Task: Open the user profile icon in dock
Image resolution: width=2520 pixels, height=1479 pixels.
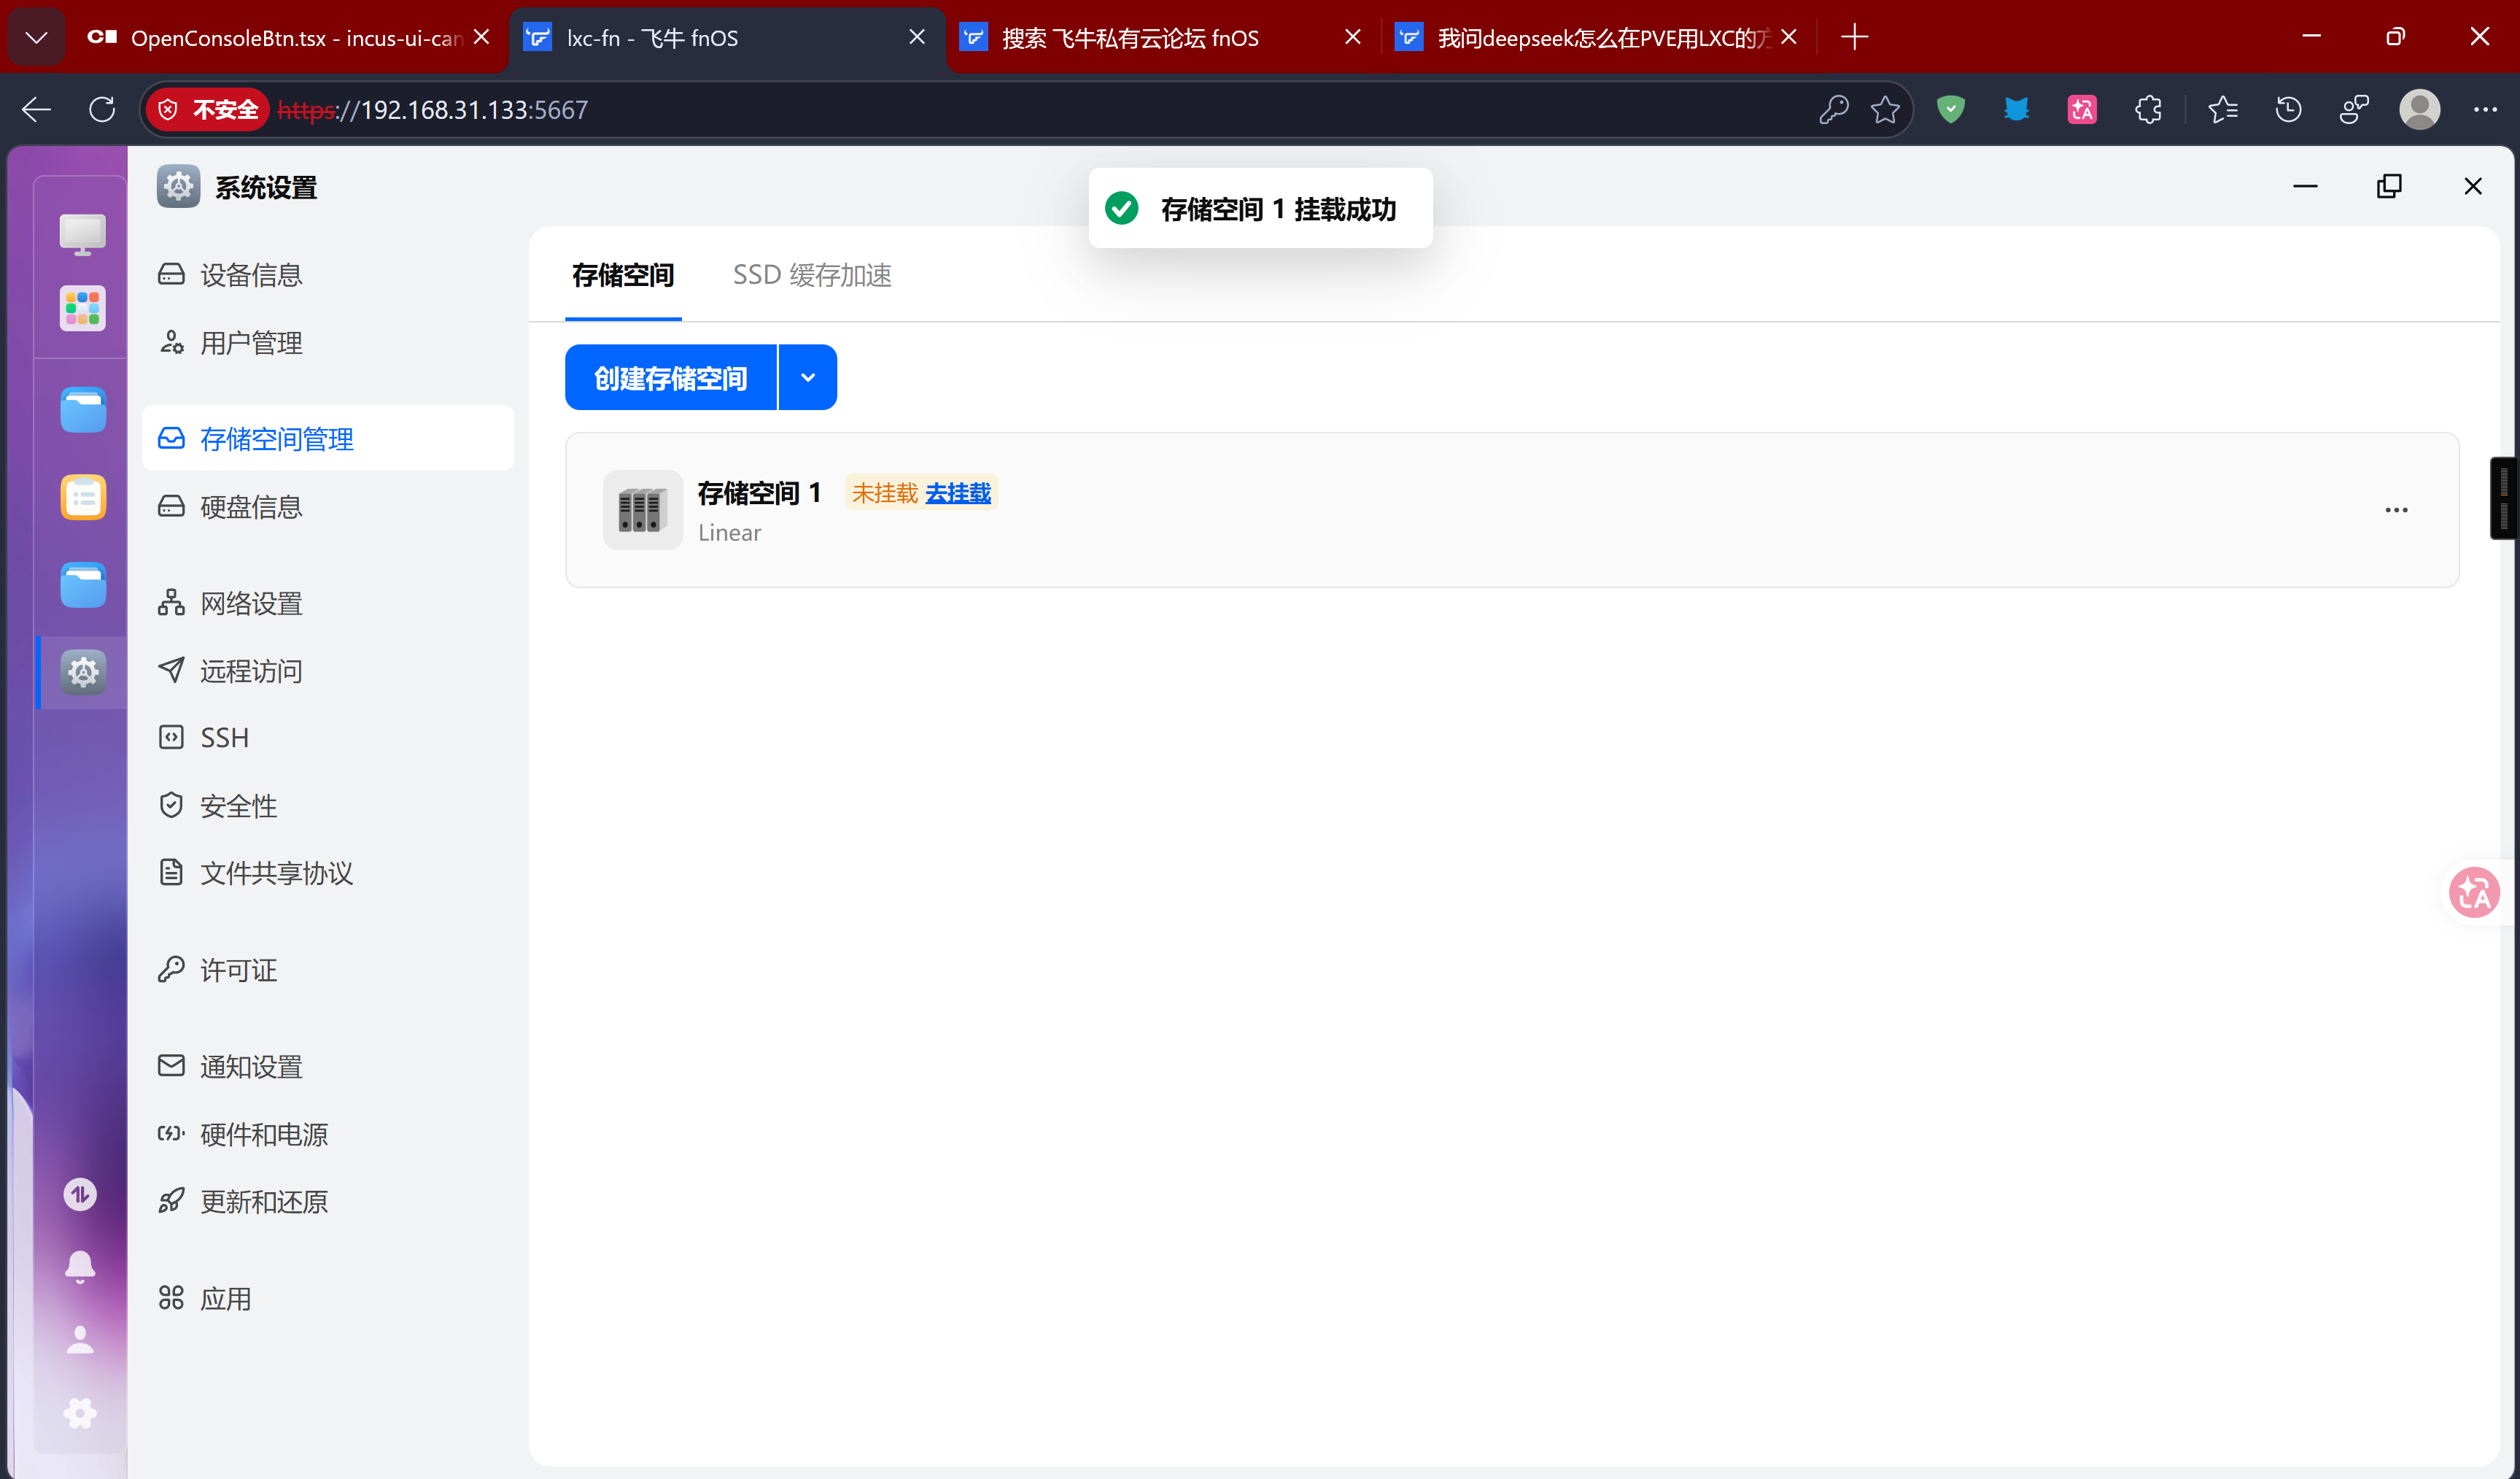Action: [80, 1340]
